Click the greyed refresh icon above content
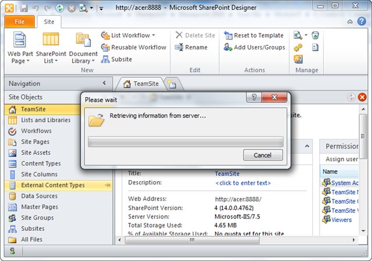This screenshot has height=261, width=372. (351, 97)
